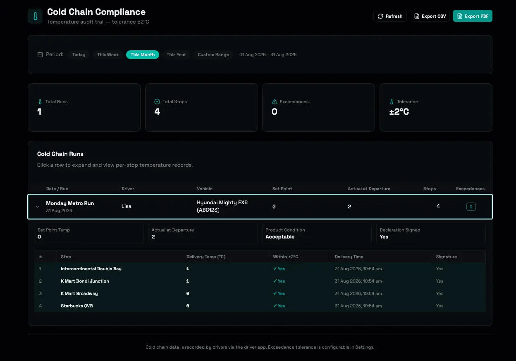Click the Driver column header

click(128, 189)
